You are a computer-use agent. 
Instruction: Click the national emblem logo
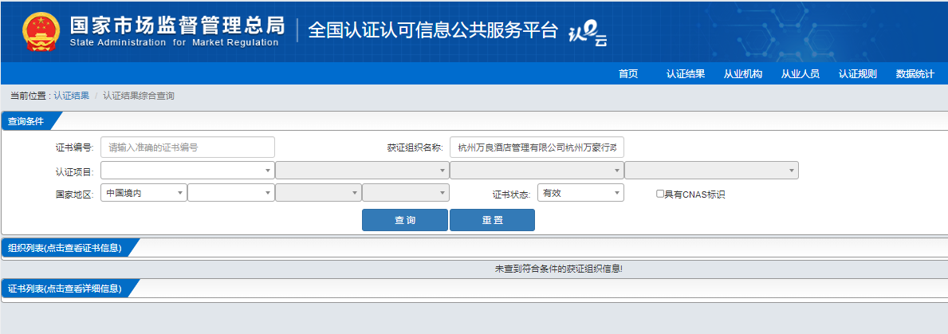41,30
